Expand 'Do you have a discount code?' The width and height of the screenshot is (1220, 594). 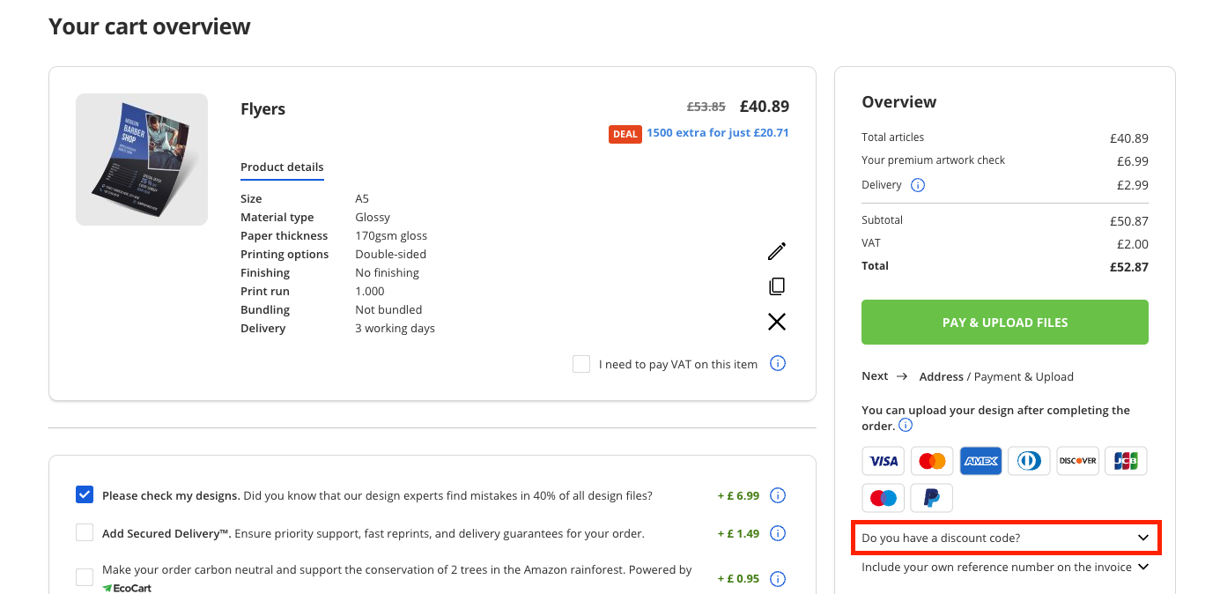1006,538
